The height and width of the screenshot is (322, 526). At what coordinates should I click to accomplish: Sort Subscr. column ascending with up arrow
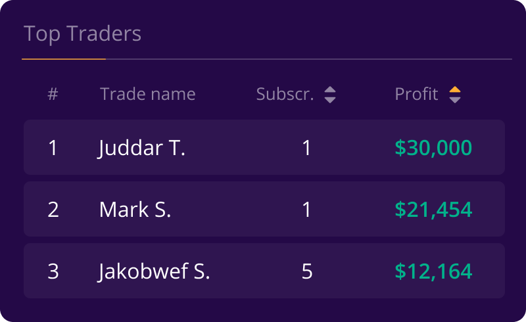coord(330,89)
